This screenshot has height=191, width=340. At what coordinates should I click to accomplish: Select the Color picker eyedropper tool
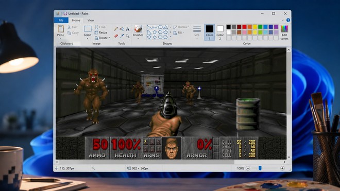pos(122,36)
